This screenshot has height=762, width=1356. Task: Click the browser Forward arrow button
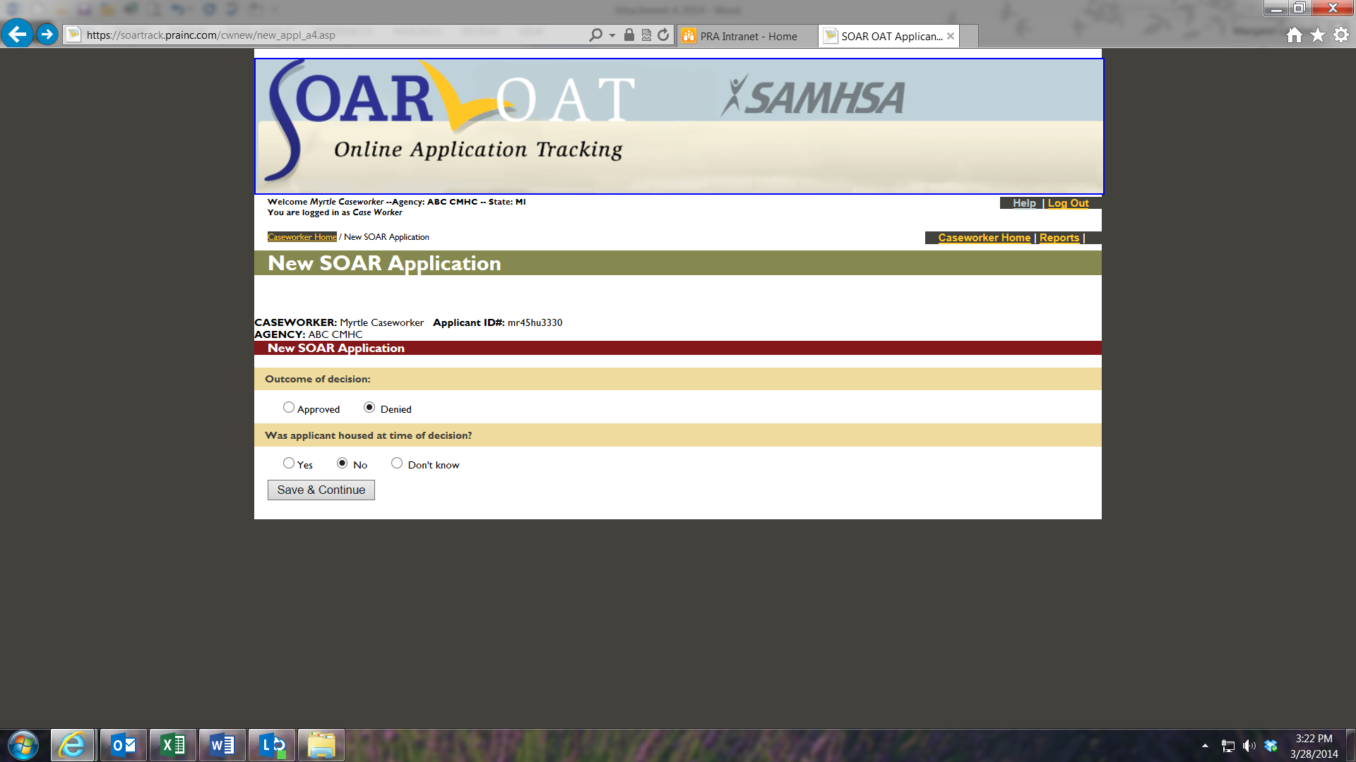pos(47,34)
